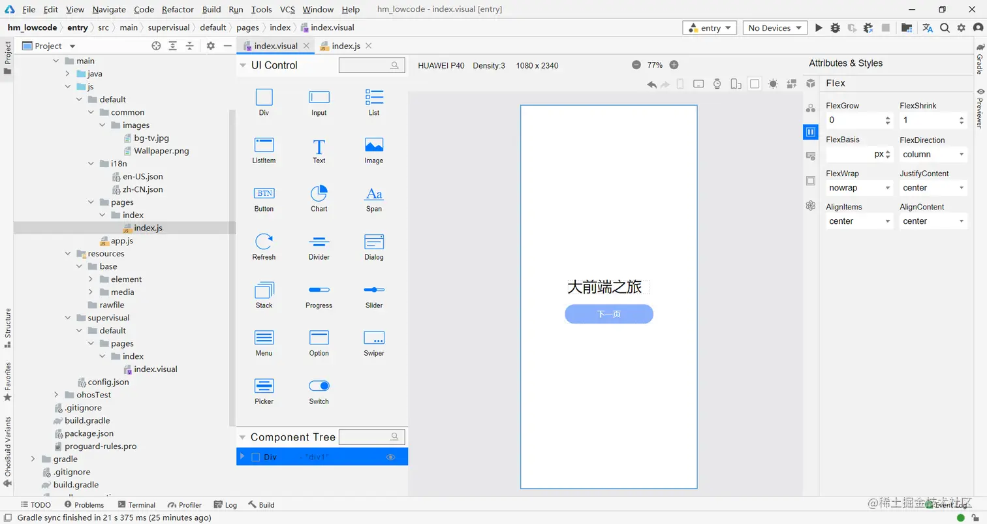This screenshot has height=524, width=987.
Task: Open the Build menu
Action: (x=211, y=9)
